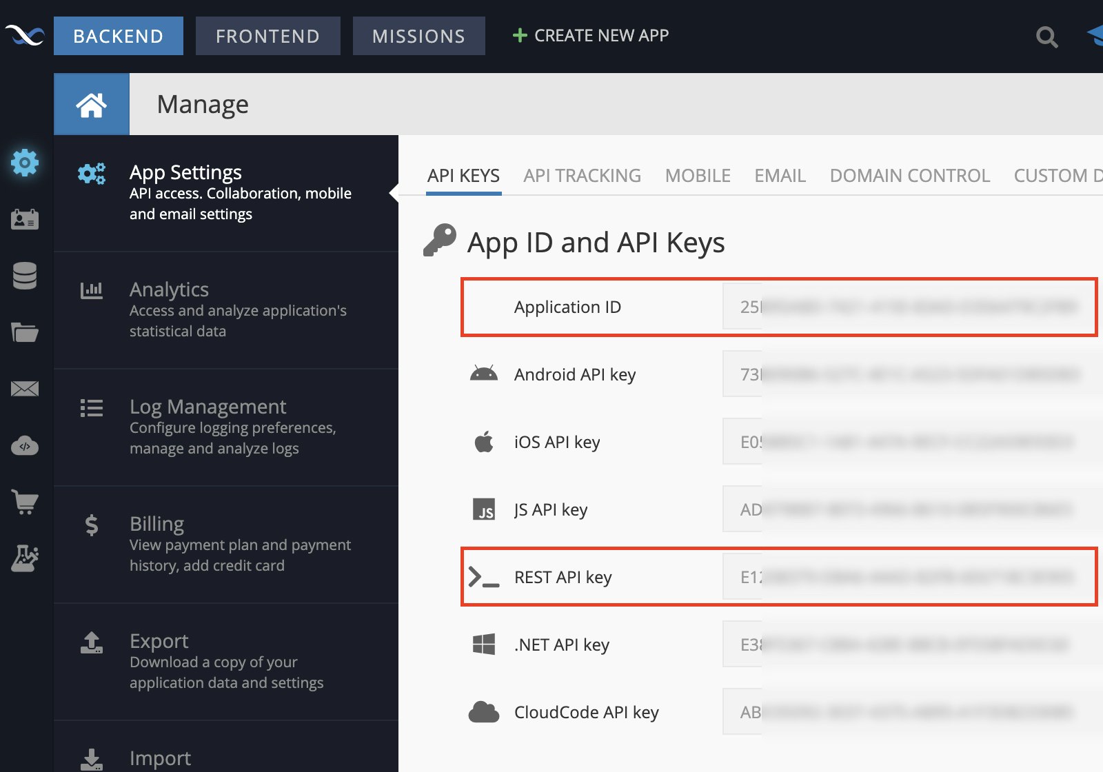Select the gear Manage icon in sidebar

(25, 163)
